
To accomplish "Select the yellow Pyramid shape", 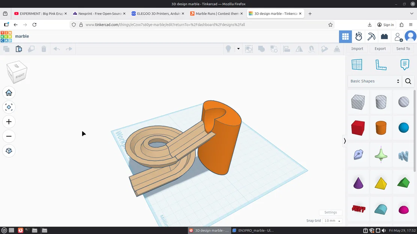I will (x=381, y=183).
